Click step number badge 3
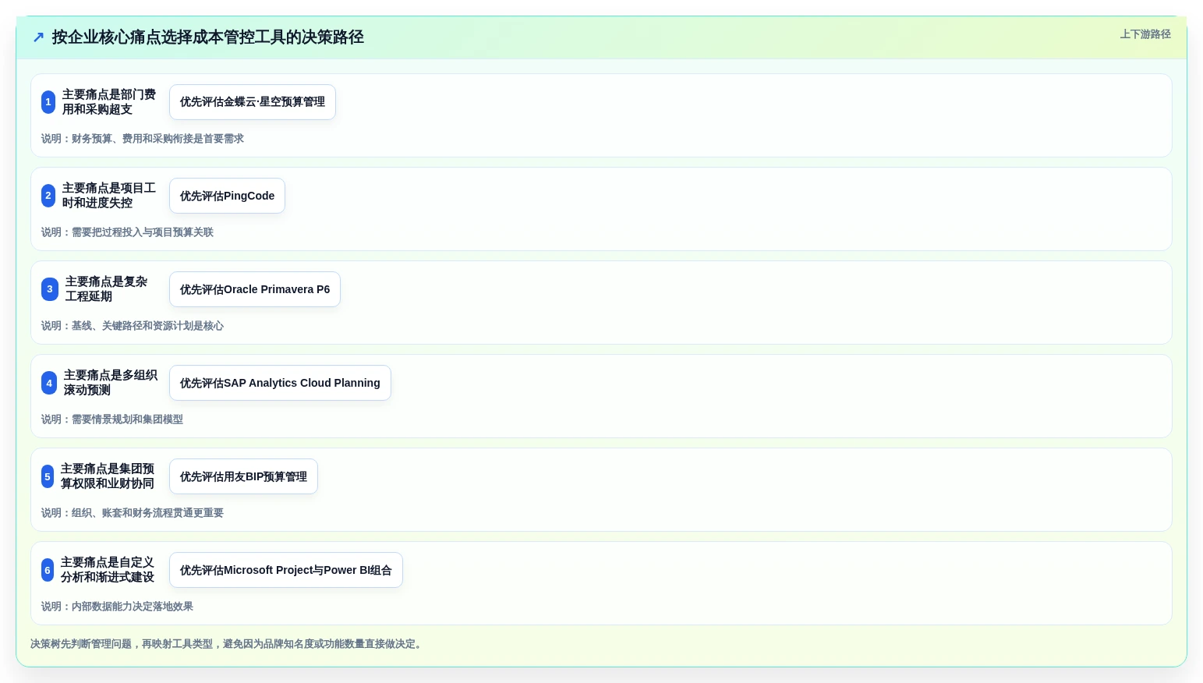1203x683 pixels. click(50, 289)
